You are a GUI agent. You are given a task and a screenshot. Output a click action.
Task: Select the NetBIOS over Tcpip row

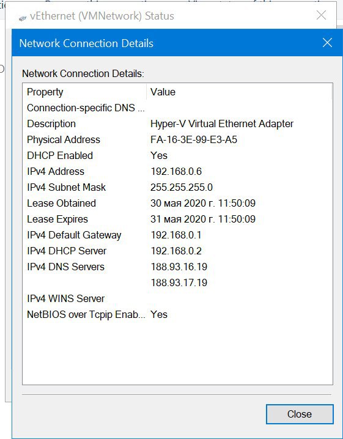coord(177,314)
